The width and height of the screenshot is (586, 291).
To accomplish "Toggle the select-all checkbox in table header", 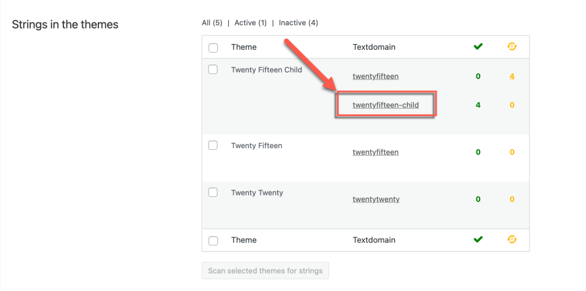I will 213,48.
